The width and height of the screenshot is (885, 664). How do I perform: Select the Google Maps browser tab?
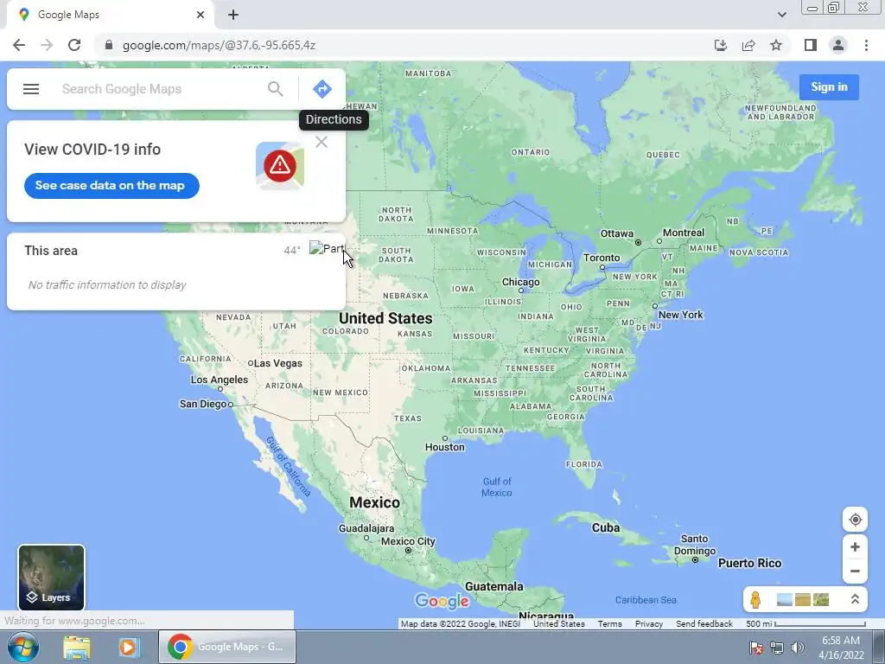point(110,16)
